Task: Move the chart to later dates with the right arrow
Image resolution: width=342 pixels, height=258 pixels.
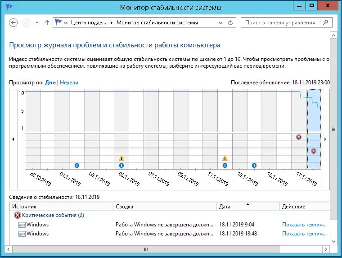Action: coord(325,139)
